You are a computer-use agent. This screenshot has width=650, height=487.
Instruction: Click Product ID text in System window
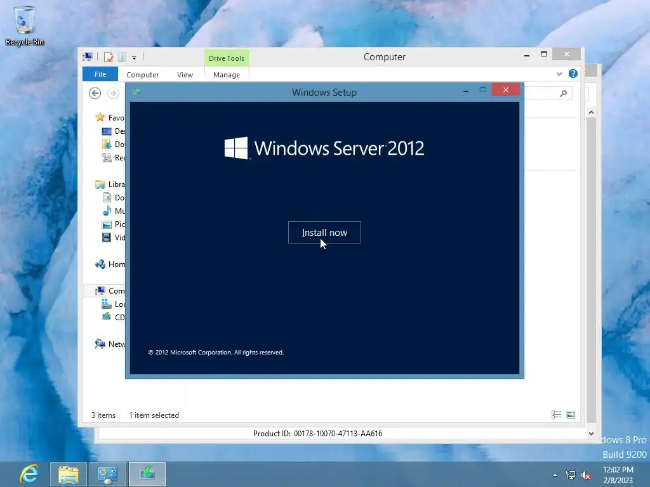click(x=317, y=434)
